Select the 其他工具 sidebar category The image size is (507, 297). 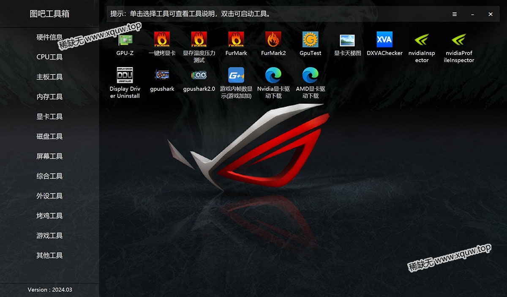pyautogui.click(x=49, y=256)
